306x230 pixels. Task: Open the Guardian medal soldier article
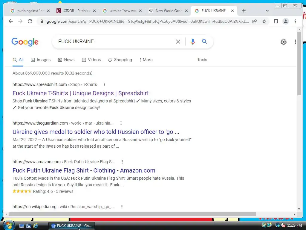pos(96,132)
